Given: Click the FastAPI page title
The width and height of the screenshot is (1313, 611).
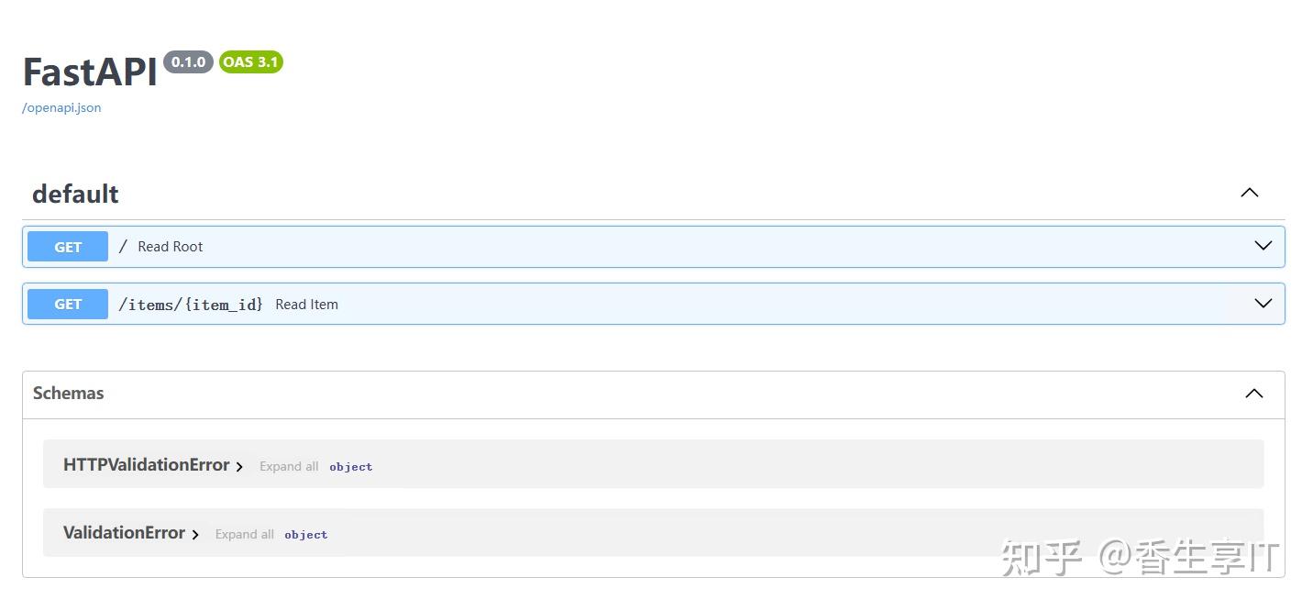Looking at the screenshot, I should 88,72.
